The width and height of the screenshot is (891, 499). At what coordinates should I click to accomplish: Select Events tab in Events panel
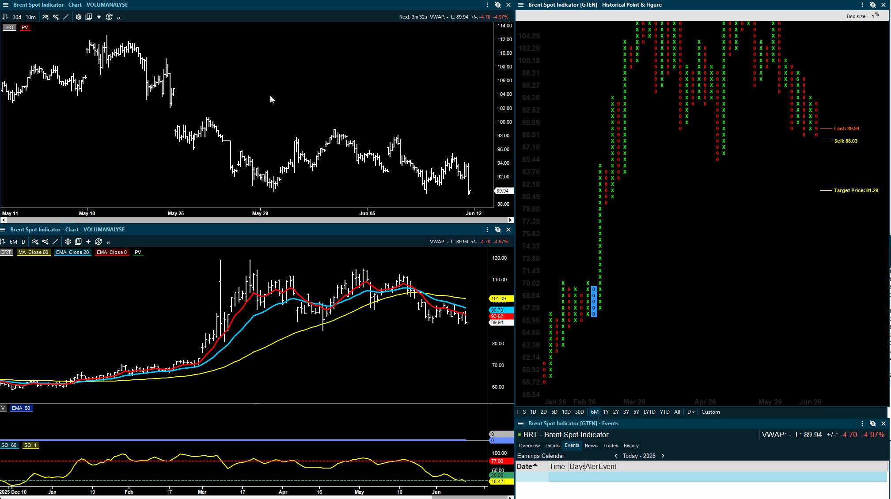[572, 445]
